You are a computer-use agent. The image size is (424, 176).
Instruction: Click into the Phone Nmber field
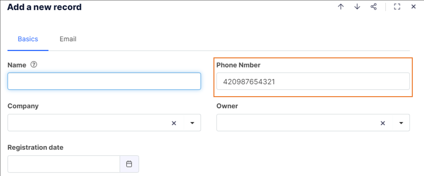pos(313,81)
